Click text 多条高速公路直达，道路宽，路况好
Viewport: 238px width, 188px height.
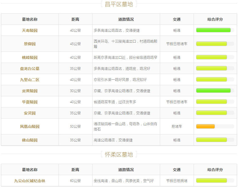point(122,68)
